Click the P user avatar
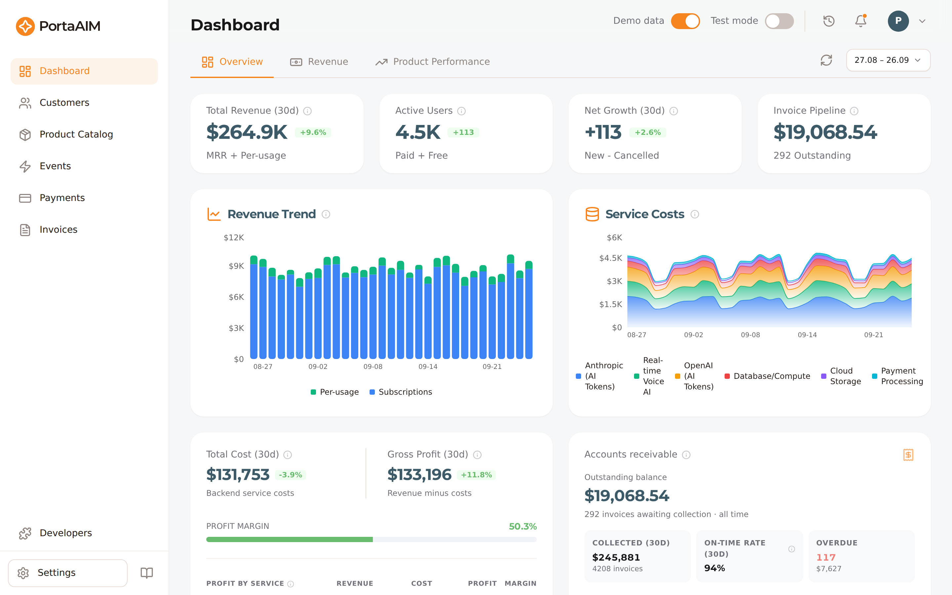Screen dimensions: 952x595 point(898,21)
